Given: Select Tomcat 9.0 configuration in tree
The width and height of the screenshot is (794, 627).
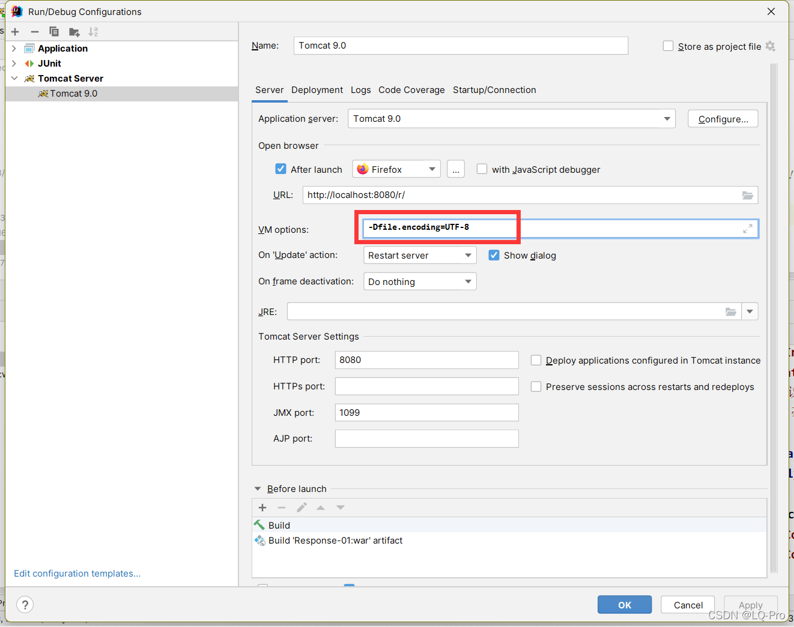Looking at the screenshot, I should pos(122,94).
